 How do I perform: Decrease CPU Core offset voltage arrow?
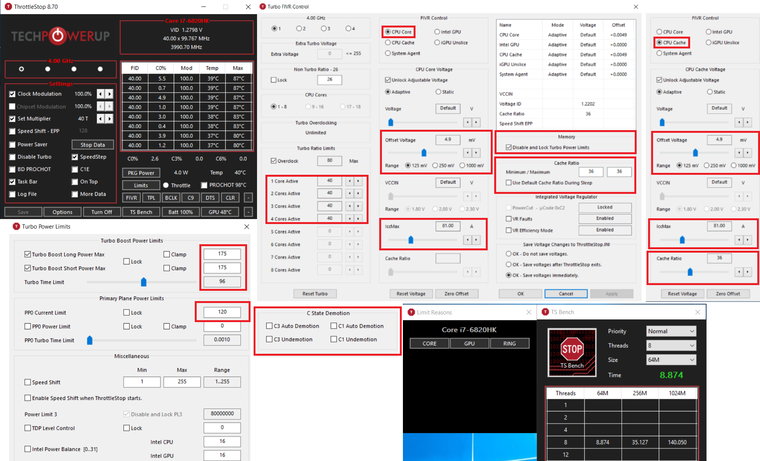click(468, 153)
